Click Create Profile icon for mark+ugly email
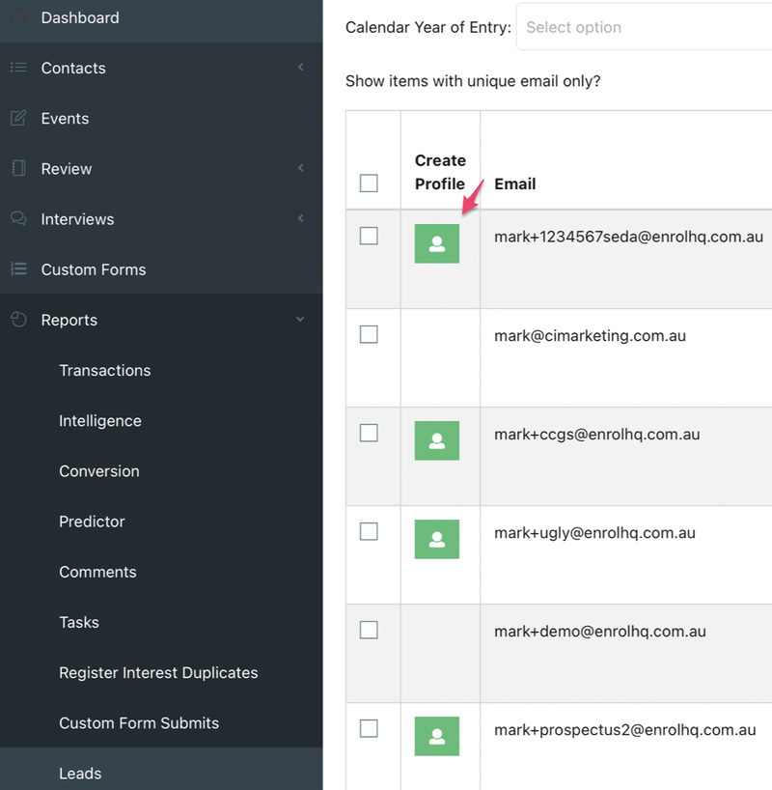The height and width of the screenshot is (790, 772). point(436,539)
